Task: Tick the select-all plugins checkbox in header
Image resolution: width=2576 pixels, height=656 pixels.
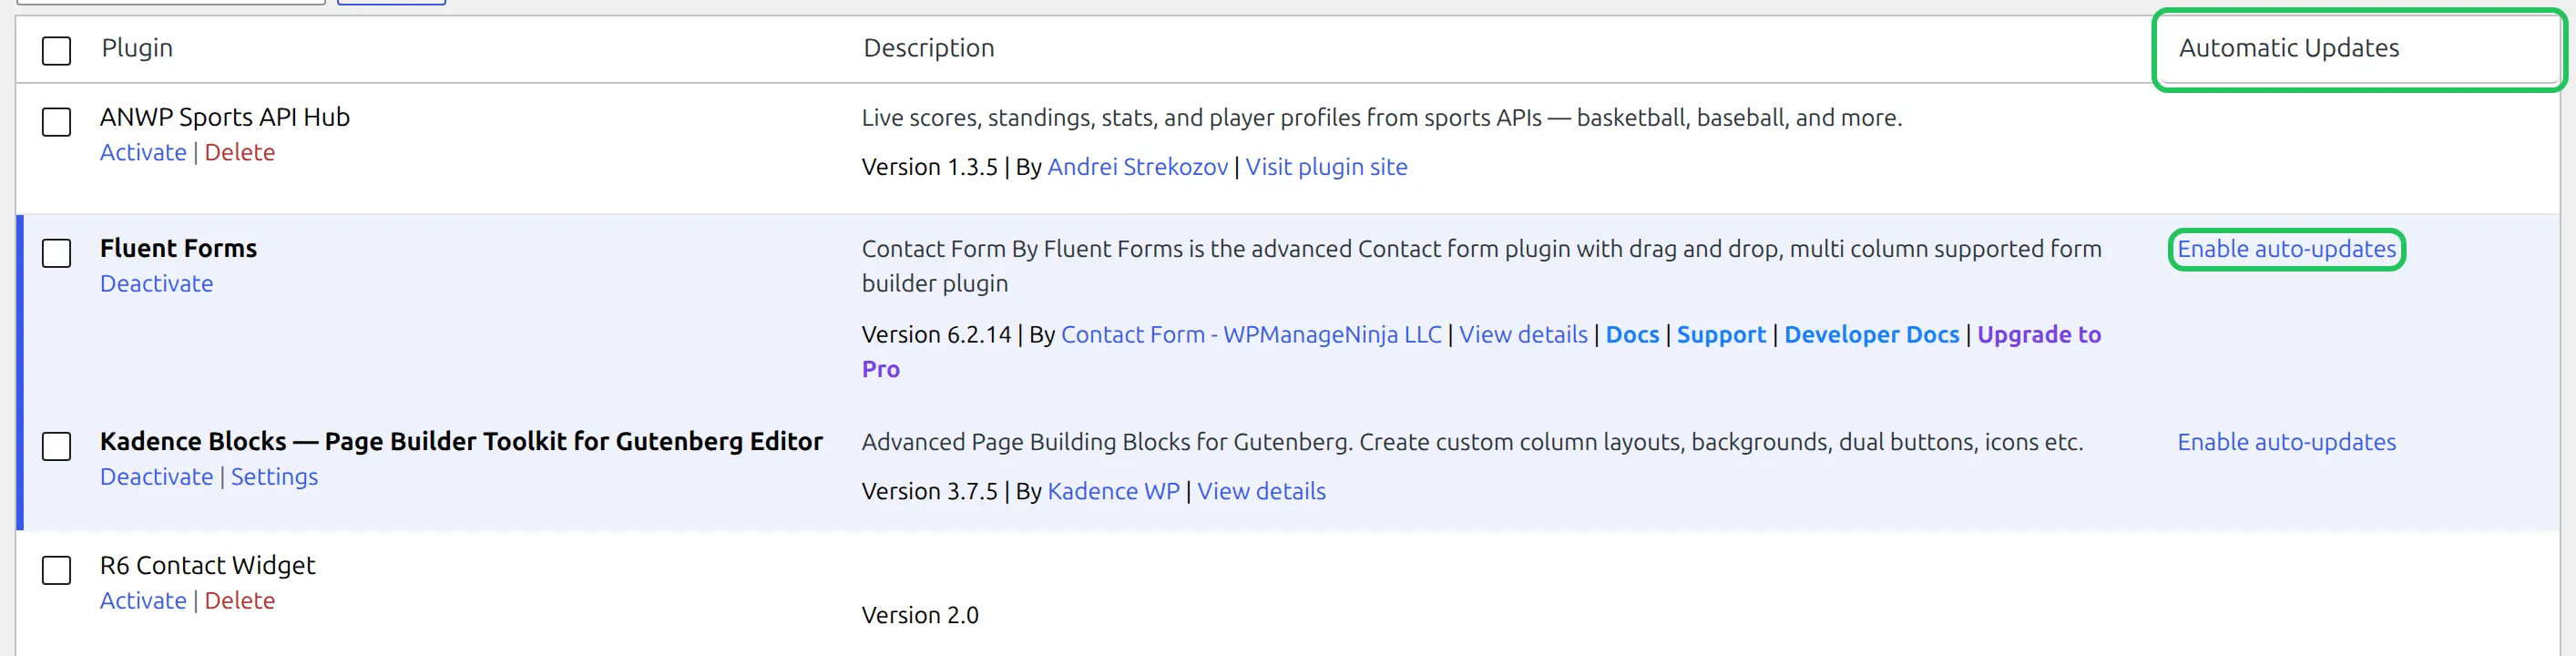Action: [56, 50]
